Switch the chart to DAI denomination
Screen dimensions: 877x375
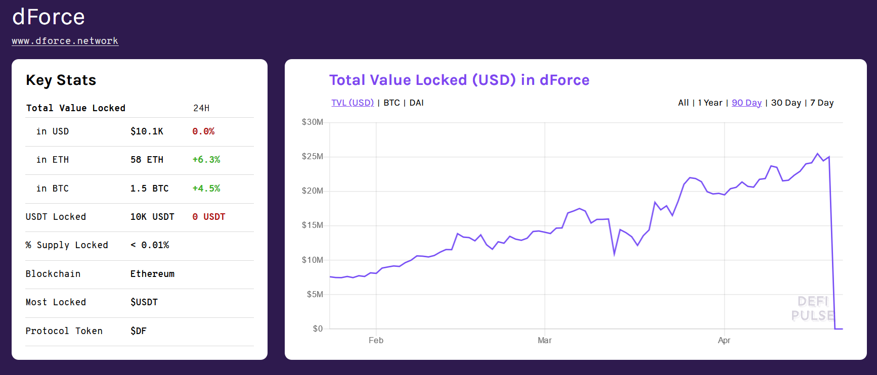416,102
